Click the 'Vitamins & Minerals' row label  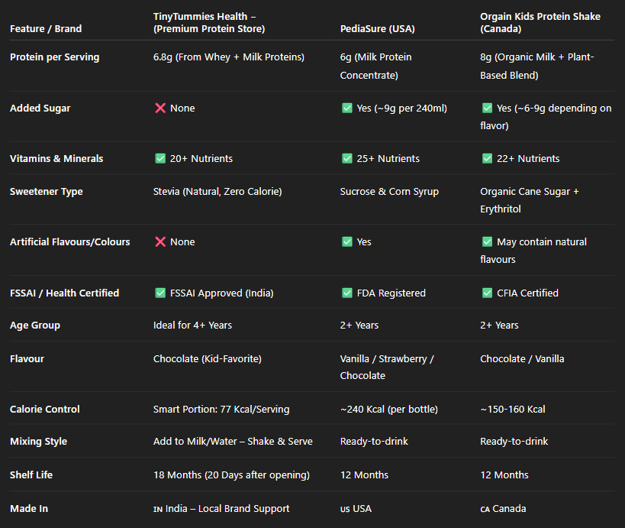[x=56, y=158]
